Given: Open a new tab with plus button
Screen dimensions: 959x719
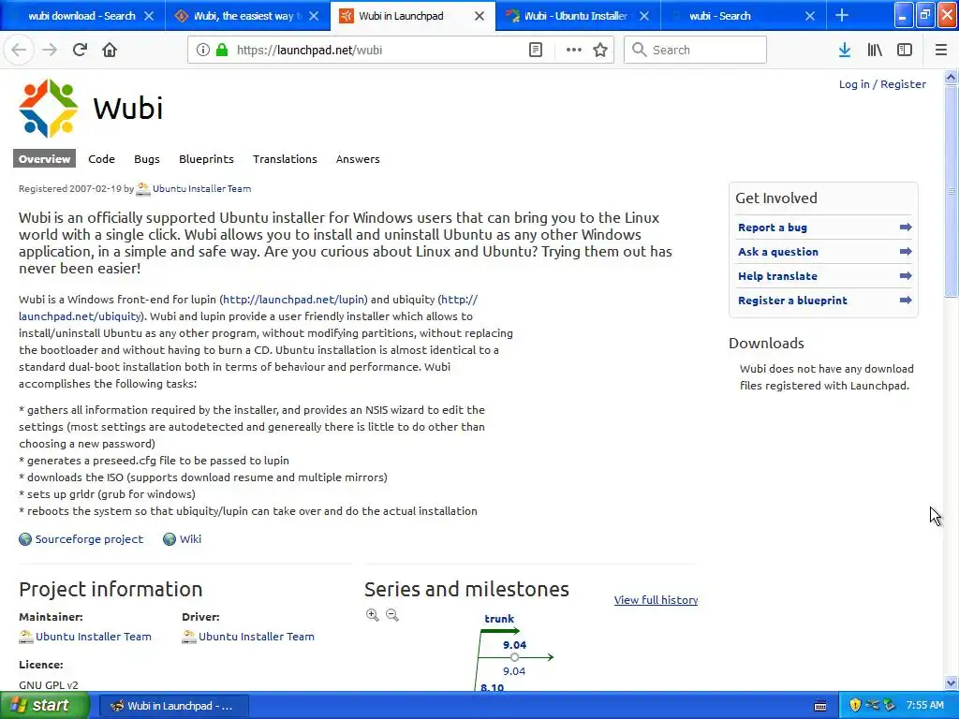Looking at the screenshot, I should pyautogui.click(x=842, y=15).
